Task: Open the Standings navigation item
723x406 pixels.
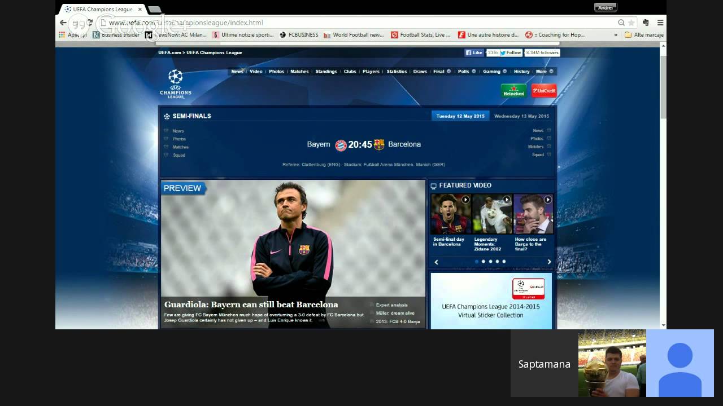Action: click(326, 72)
